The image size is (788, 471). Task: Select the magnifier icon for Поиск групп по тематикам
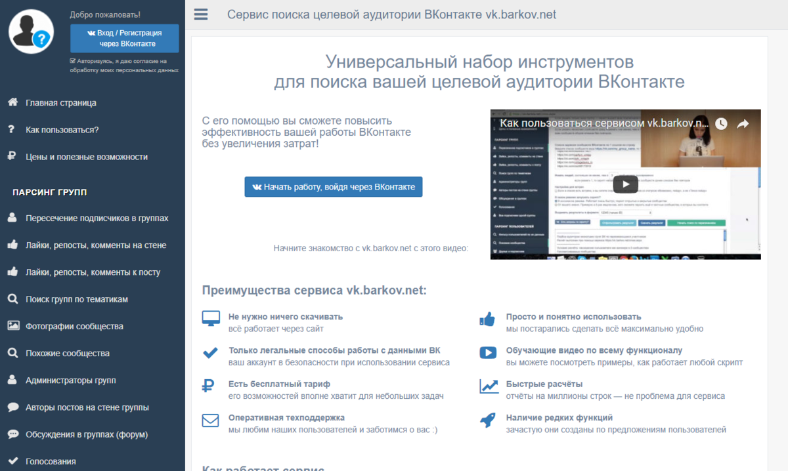(14, 299)
